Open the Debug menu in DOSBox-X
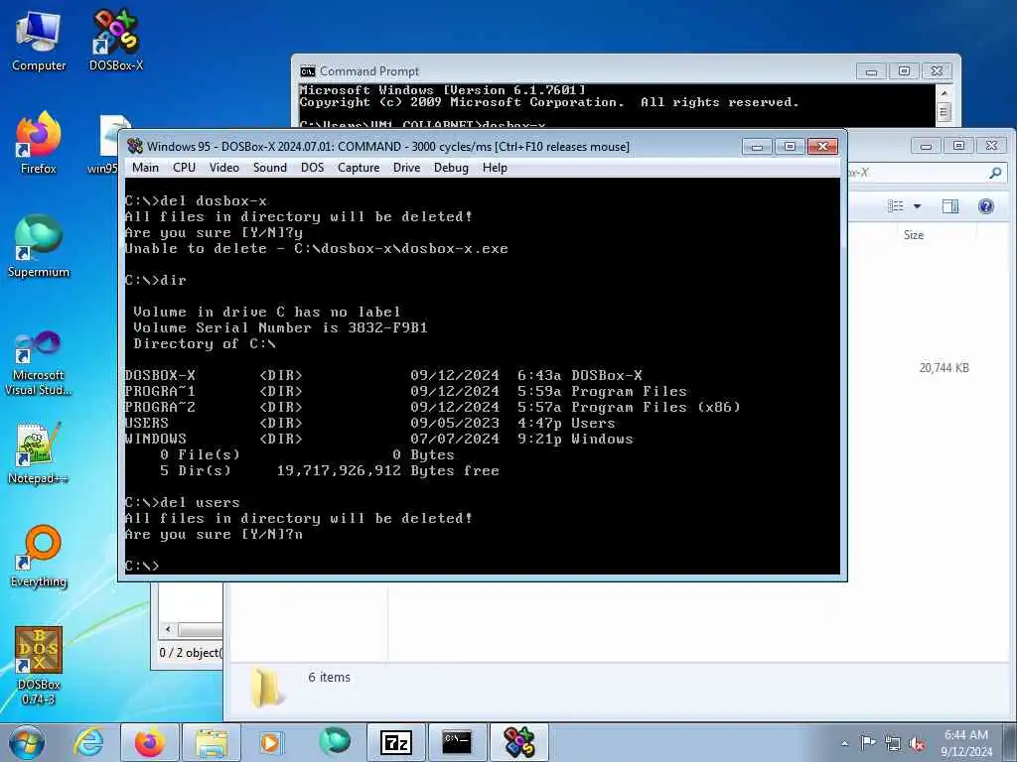The image size is (1017, 762). coord(451,168)
